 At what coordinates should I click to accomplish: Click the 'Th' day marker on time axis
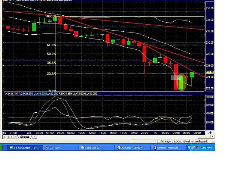(155, 133)
